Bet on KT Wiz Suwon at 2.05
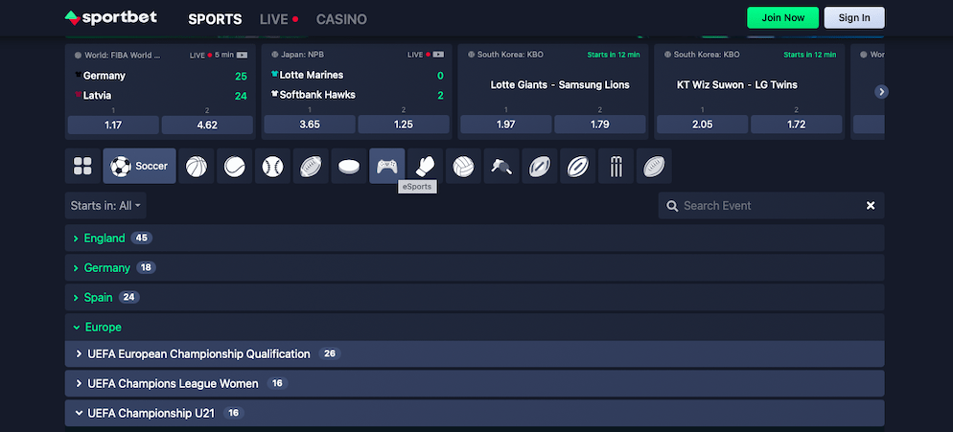This screenshot has height=432, width=953. coord(703,125)
